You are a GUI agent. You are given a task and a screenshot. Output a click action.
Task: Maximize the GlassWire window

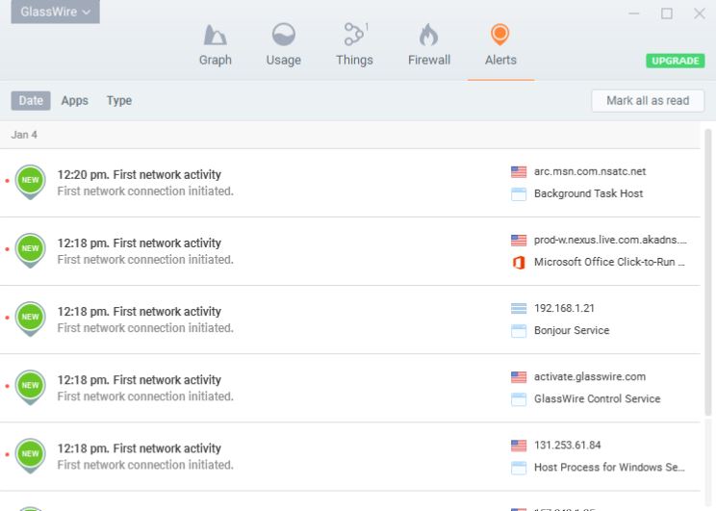click(667, 13)
